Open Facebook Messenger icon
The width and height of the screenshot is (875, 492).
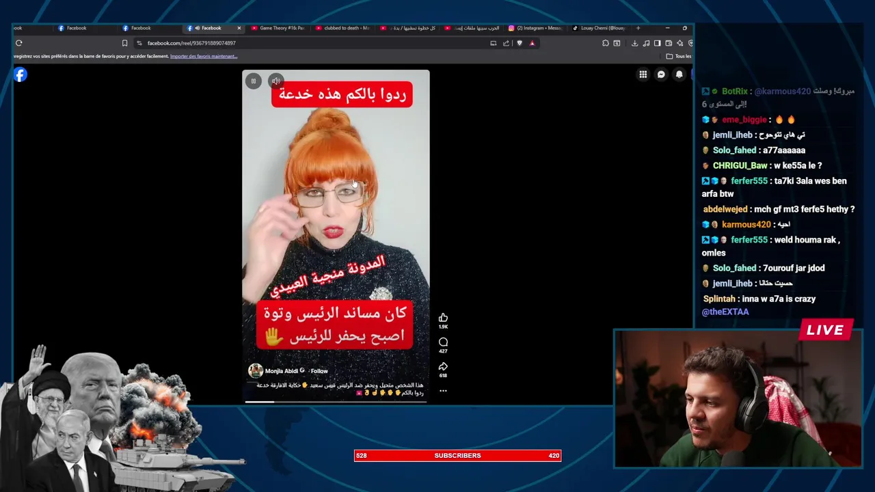(x=661, y=74)
